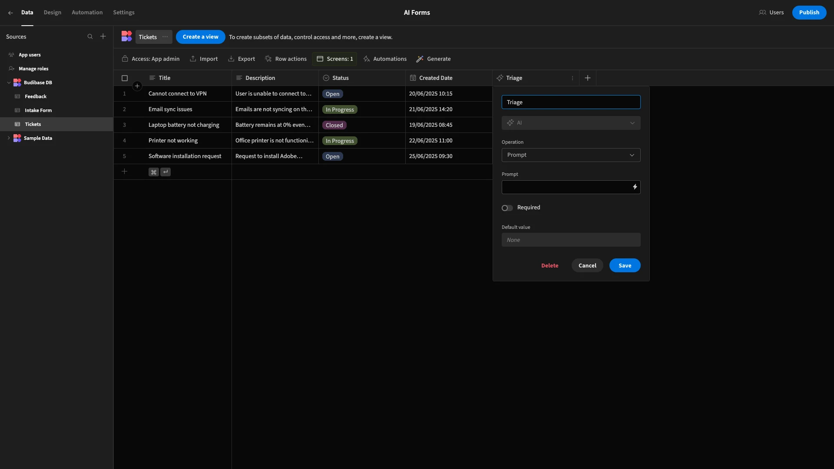Screen dimensions: 834x469
Task: Click the Triage column AI sparkle icon
Action: (x=500, y=78)
